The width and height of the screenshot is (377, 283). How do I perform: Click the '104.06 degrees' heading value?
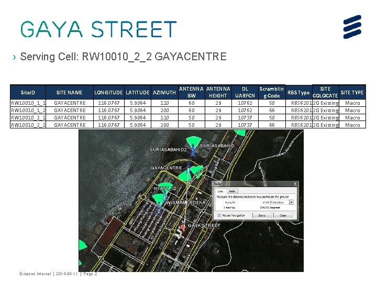(270, 208)
